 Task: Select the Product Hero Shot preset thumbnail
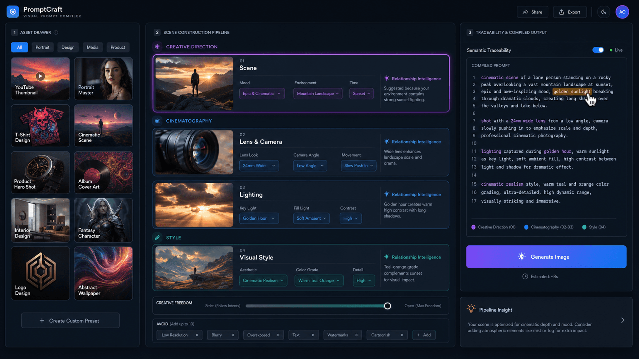click(41, 173)
